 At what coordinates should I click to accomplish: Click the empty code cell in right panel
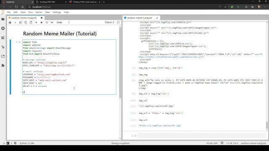click(x=202, y=135)
